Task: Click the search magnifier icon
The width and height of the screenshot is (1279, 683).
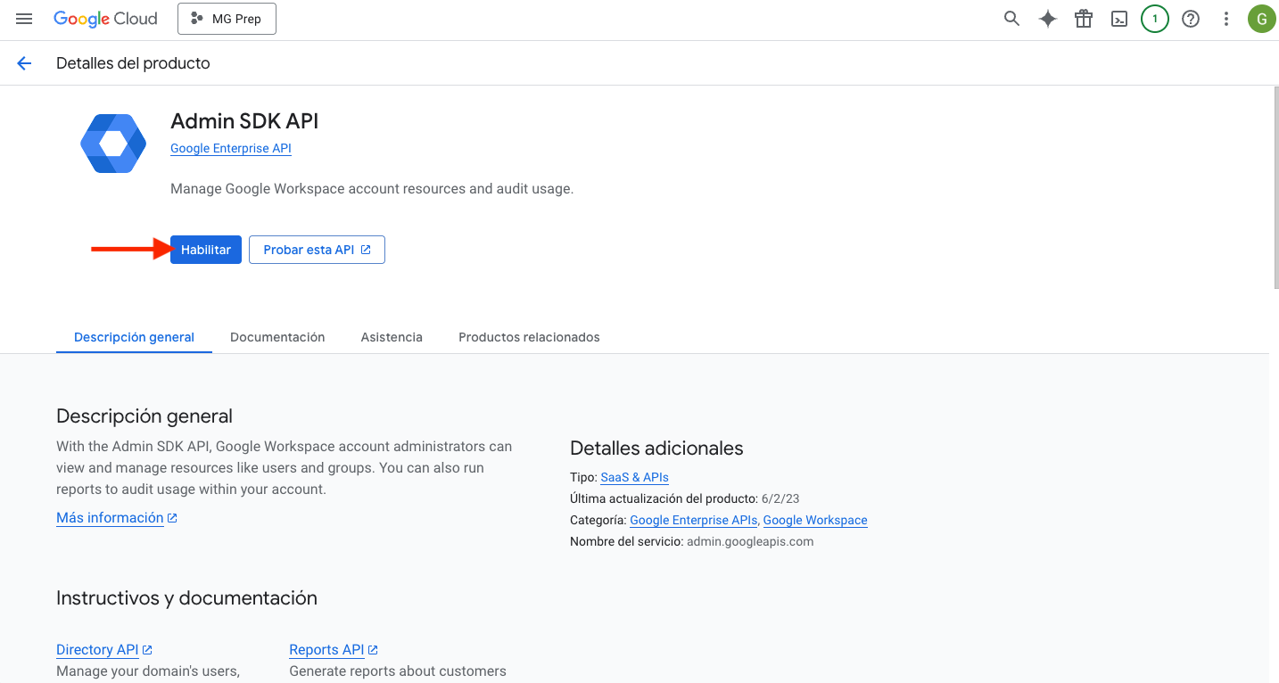Action: (x=1011, y=19)
